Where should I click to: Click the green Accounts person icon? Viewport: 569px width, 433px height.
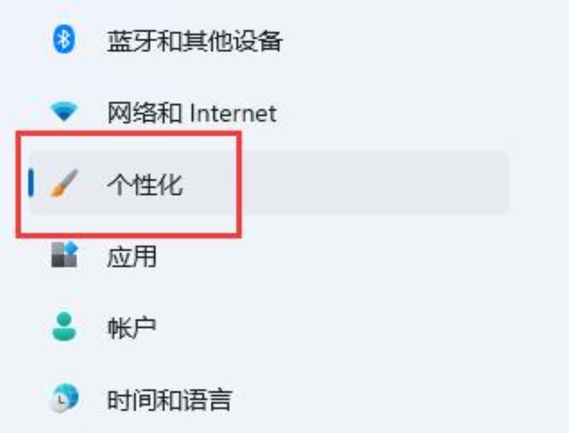pos(64,326)
